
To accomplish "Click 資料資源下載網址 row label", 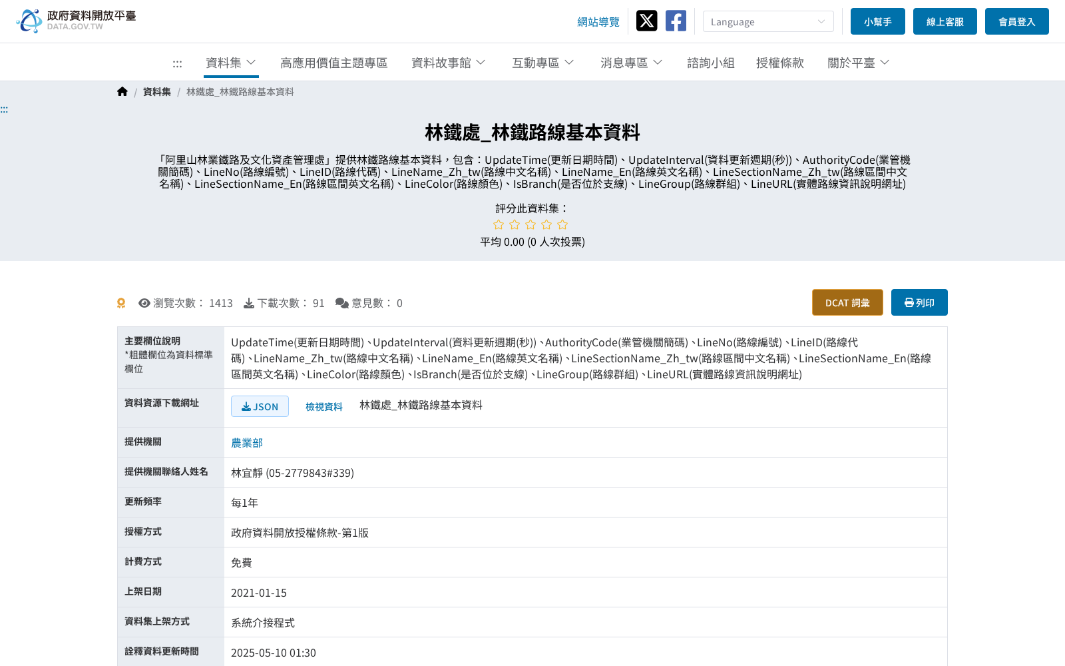I will click(162, 403).
